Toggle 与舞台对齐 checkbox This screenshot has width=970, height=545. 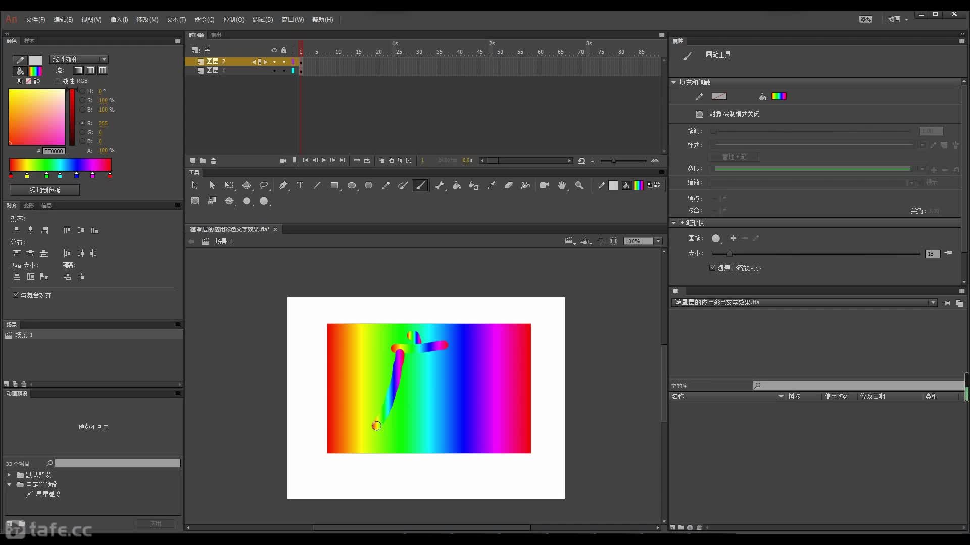[x=16, y=295]
